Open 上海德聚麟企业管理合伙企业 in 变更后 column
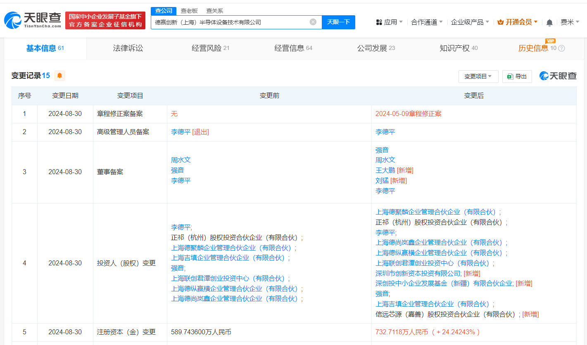The height and width of the screenshot is (345, 587). pyautogui.click(x=437, y=212)
